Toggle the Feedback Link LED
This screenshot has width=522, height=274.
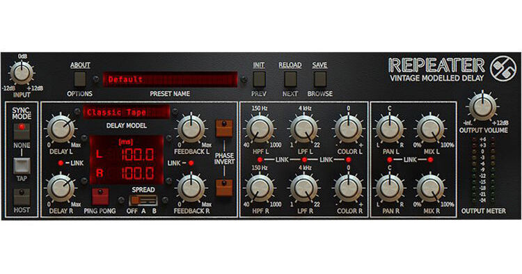click(191, 163)
